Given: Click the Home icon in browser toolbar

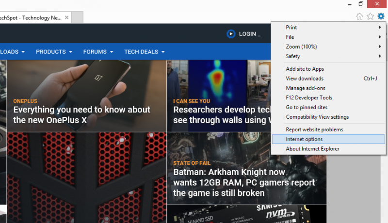Looking at the screenshot, I should point(359,16).
